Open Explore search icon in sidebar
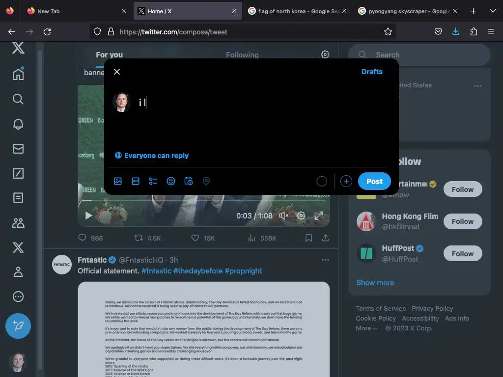Viewport: 503px width, 377px height. 18,99
